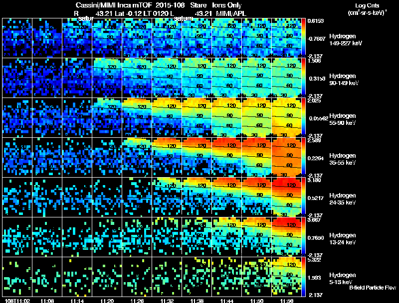Image resolution: width=399 pixels, height=303 pixels.
Task: Select the 11:32 panel in 35-55 keV row
Action: 167,157
